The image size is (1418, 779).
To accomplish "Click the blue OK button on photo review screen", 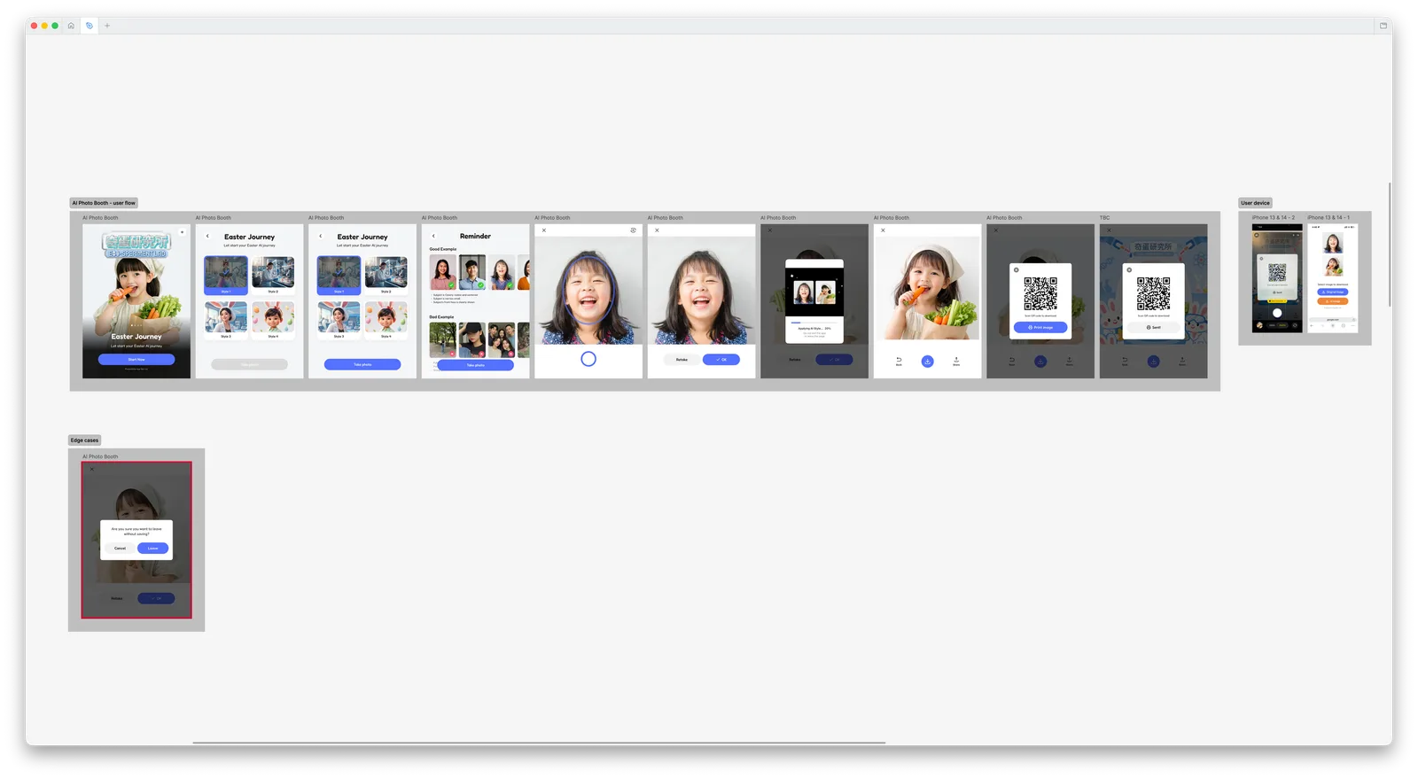I will point(721,359).
